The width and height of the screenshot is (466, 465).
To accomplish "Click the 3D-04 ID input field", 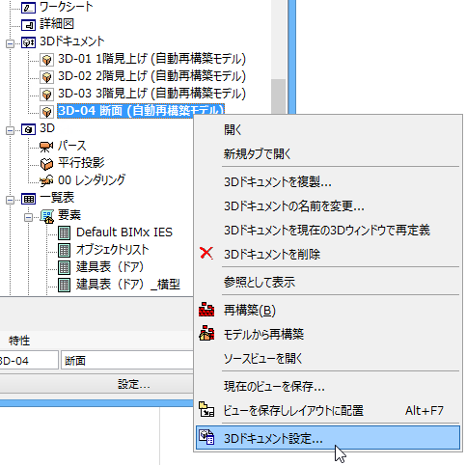I will pyautogui.click(x=29, y=360).
